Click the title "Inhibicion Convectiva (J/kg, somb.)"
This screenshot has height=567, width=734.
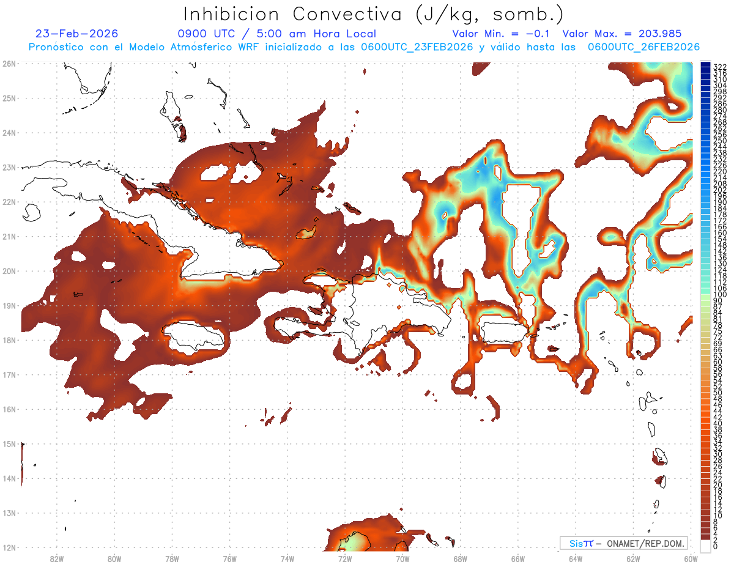click(374, 14)
